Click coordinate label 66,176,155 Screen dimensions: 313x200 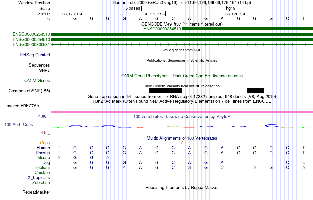point(154,14)
